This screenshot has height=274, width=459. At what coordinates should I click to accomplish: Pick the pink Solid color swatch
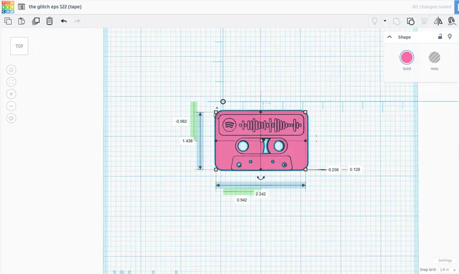click(x=407, y=57)
